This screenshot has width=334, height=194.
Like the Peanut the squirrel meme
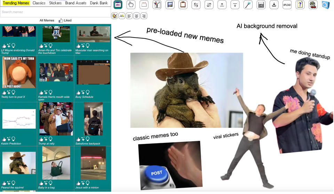click(x=4, y=183)
